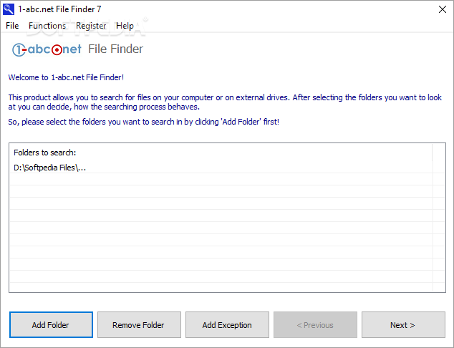Close the File Finder window

click(442, 9)
